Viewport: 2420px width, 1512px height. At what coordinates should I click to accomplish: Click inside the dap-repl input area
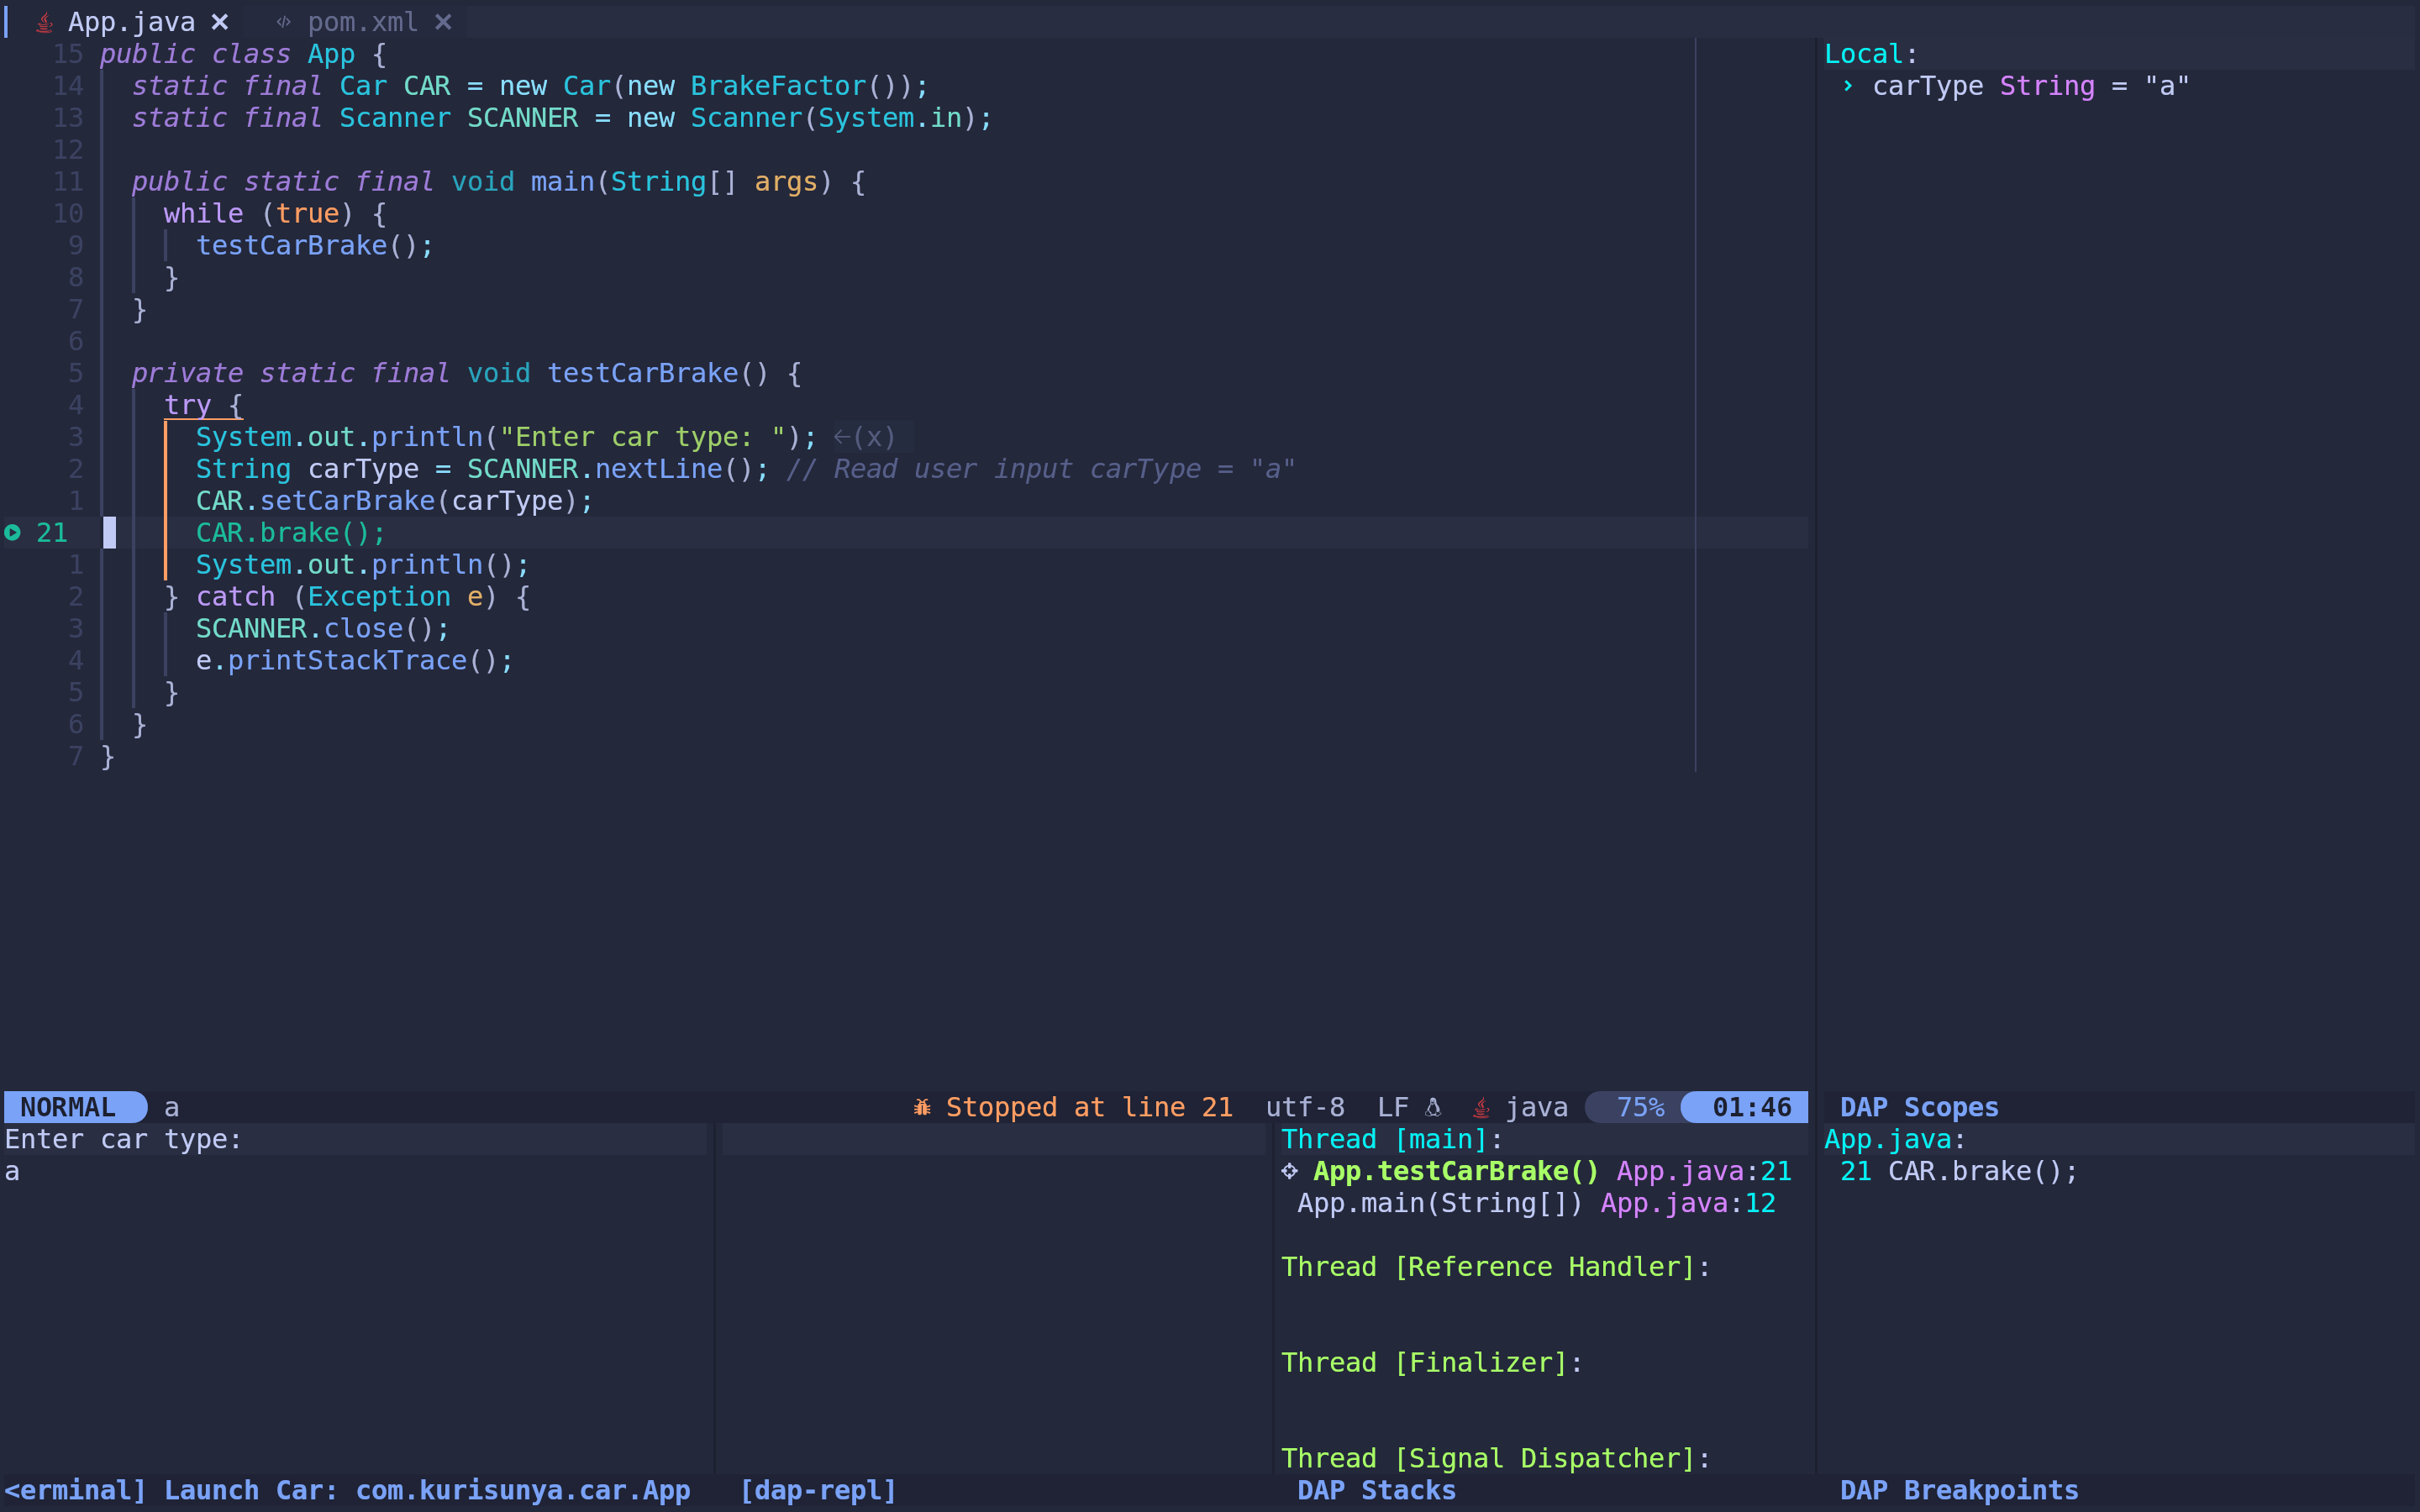pyautogui.click(x=994, y=1139)
